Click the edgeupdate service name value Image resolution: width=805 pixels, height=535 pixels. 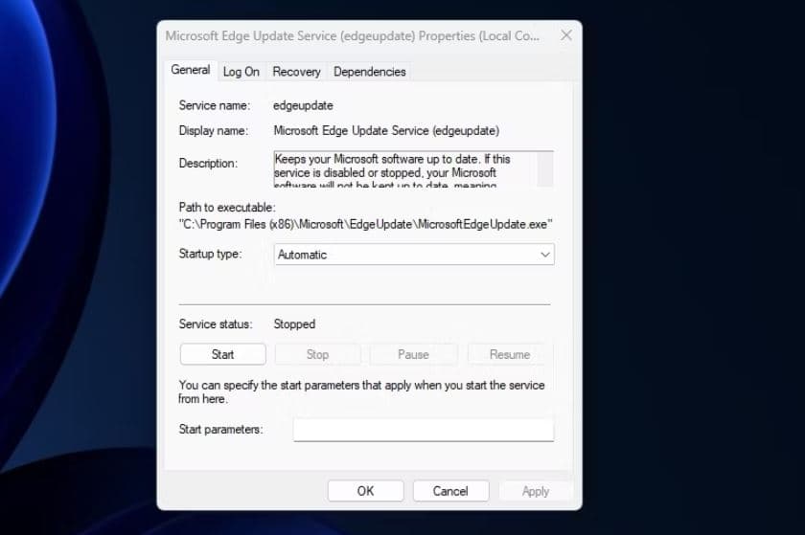303,105
